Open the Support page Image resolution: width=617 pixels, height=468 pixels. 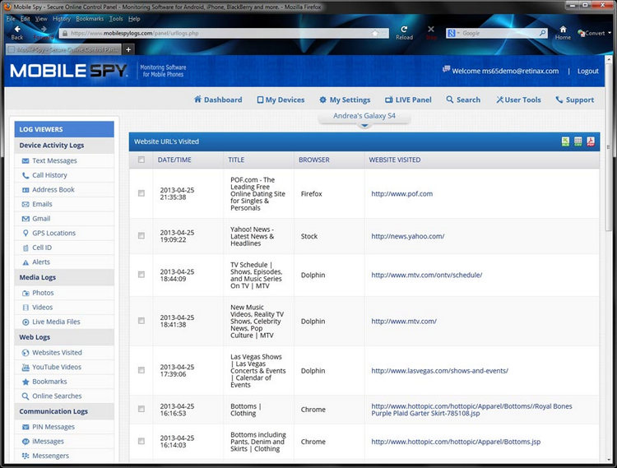tap(574, 100)
